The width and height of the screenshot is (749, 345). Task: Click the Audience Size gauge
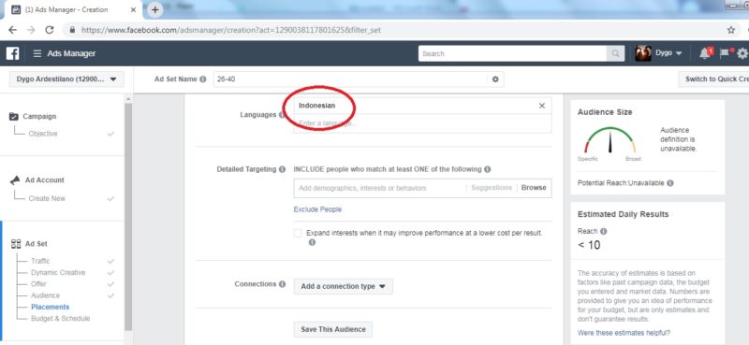coord(610,141)
